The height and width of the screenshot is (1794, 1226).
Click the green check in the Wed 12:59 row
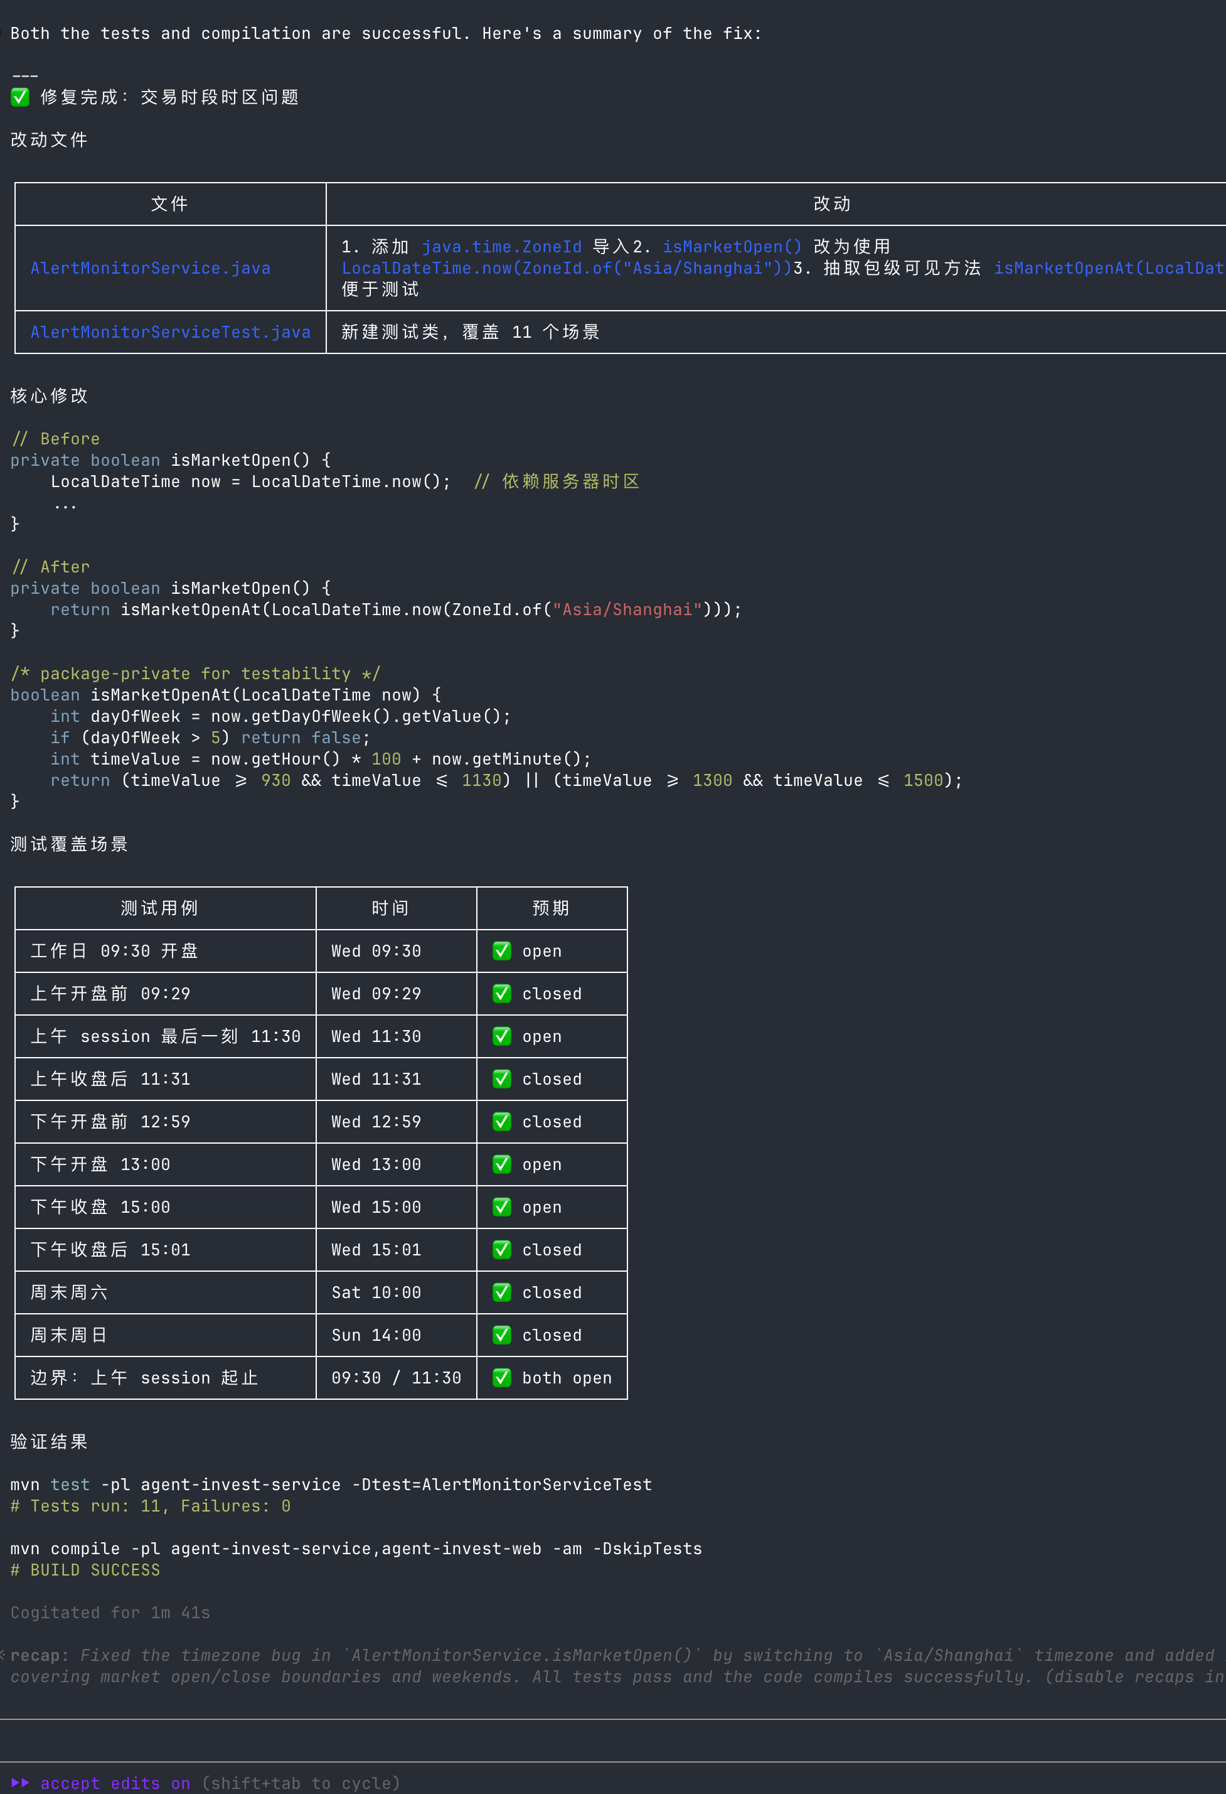501,1122
